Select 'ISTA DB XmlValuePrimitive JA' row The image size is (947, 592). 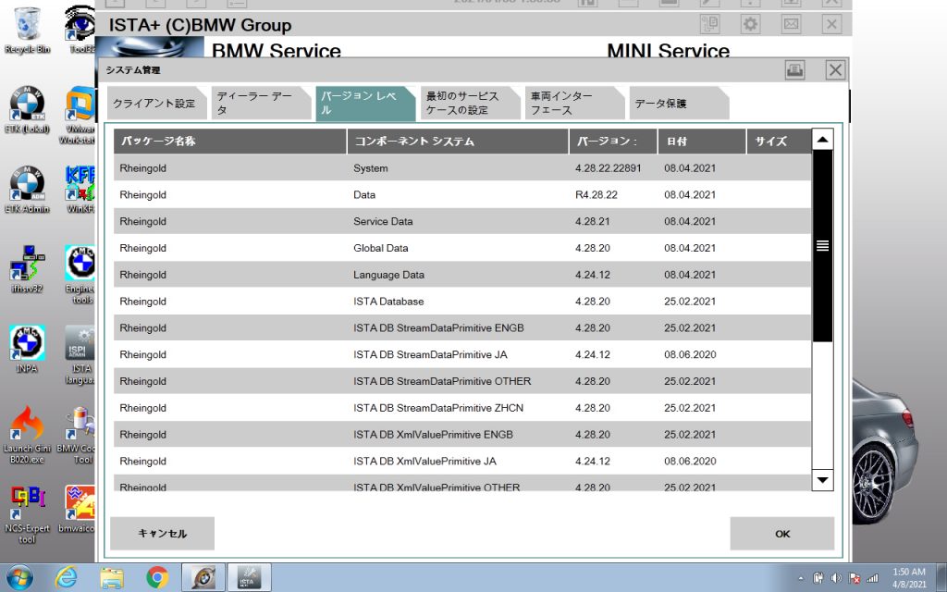[462, 461]
